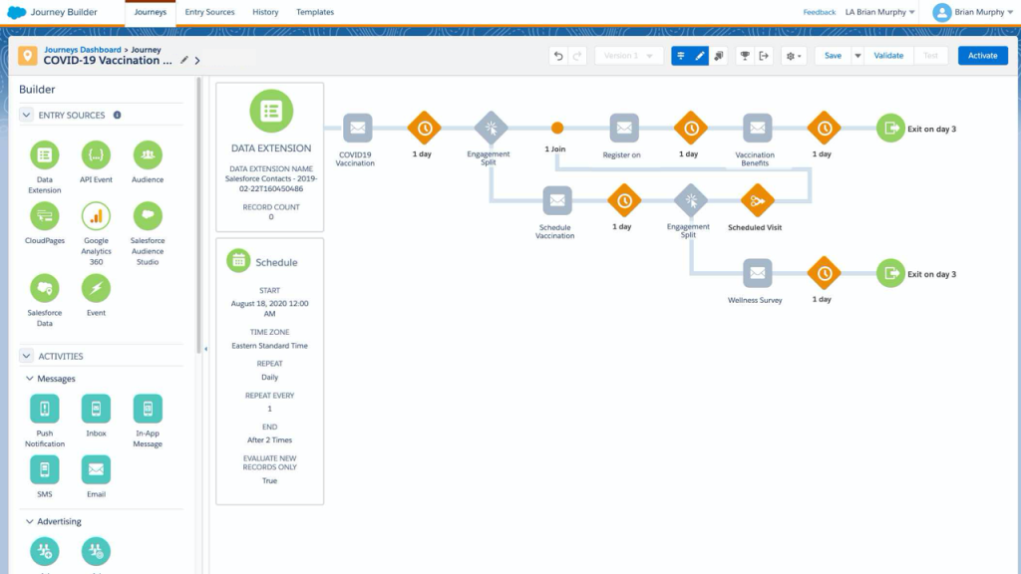
Task: Click the undo arrow in the toolbar
Action: (x=558, y=56)
